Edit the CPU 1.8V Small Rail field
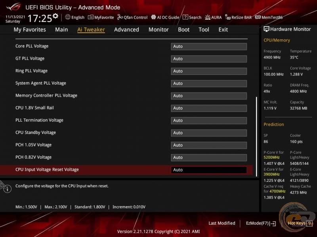The height and width of the screenshot is (237, 317). (x=209, y=108)
